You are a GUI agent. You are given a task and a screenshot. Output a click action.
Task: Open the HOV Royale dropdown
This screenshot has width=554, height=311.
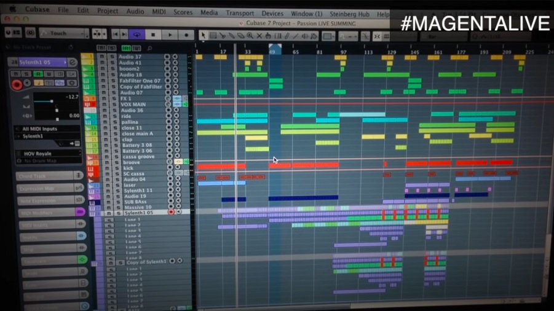49,154
